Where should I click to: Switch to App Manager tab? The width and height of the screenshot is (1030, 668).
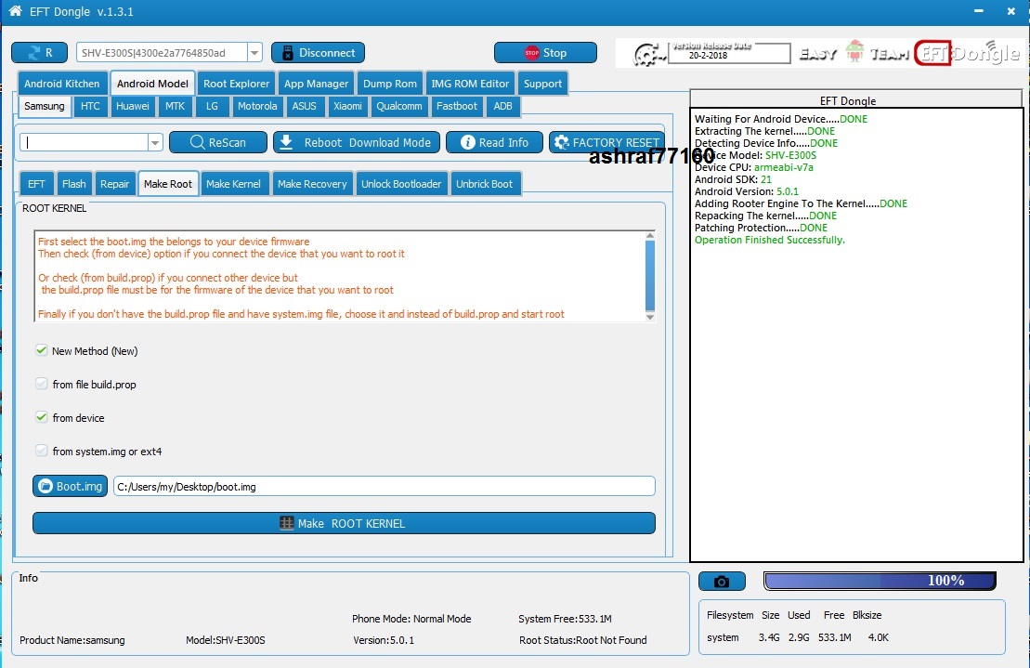point(316,84)
